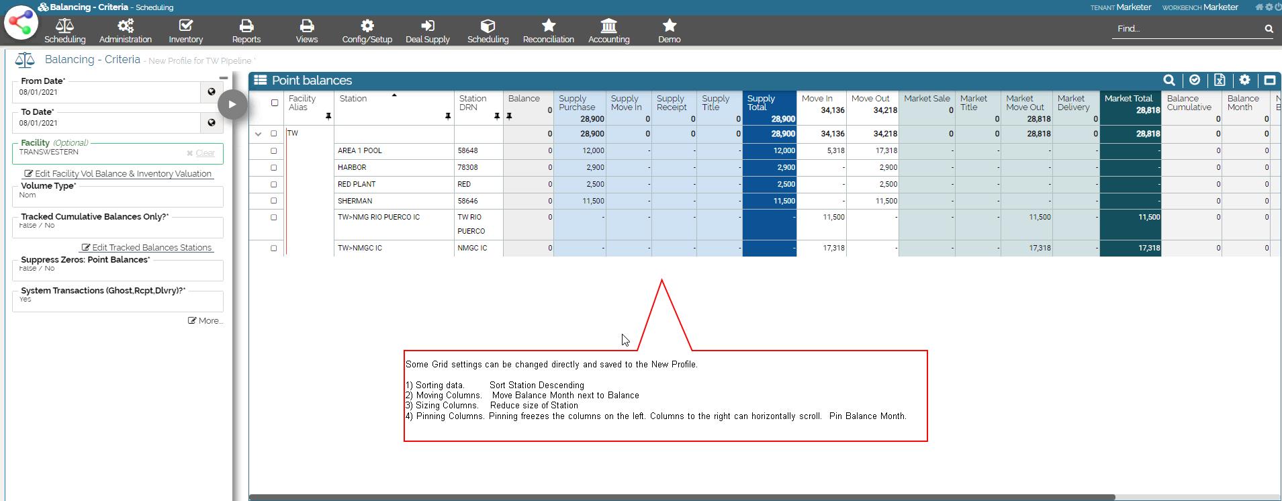Collapse the TW facility group row
Image resolution: width=1282 pixels, height=501 pixels.
[x=258, y=134]
